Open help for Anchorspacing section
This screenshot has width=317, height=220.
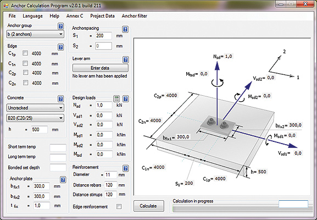coord(125,29)
